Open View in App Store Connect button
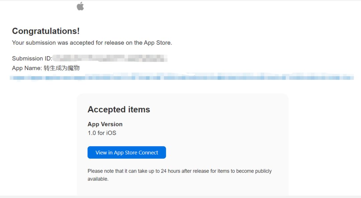Viewport: 361px width, 198px height. point(127,153)
